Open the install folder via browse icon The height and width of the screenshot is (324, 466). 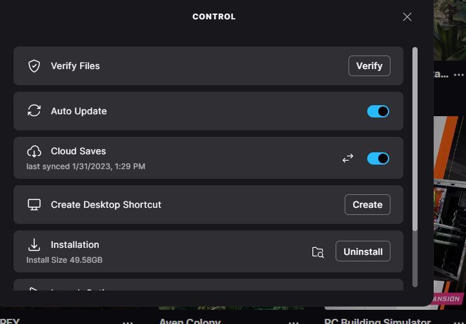click(318, 252)
